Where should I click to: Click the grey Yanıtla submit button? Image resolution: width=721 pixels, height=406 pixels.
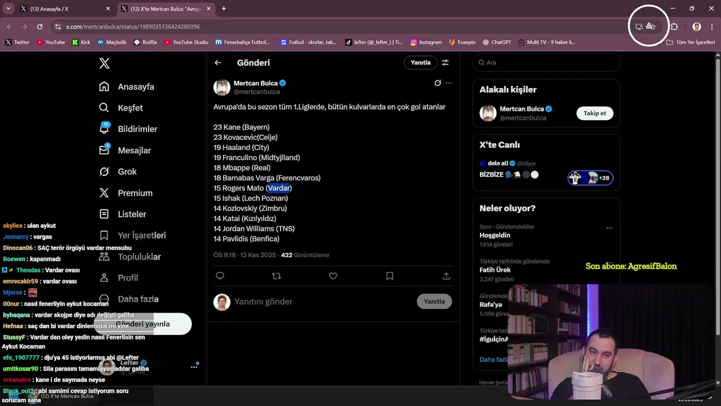tap(434, 302)
